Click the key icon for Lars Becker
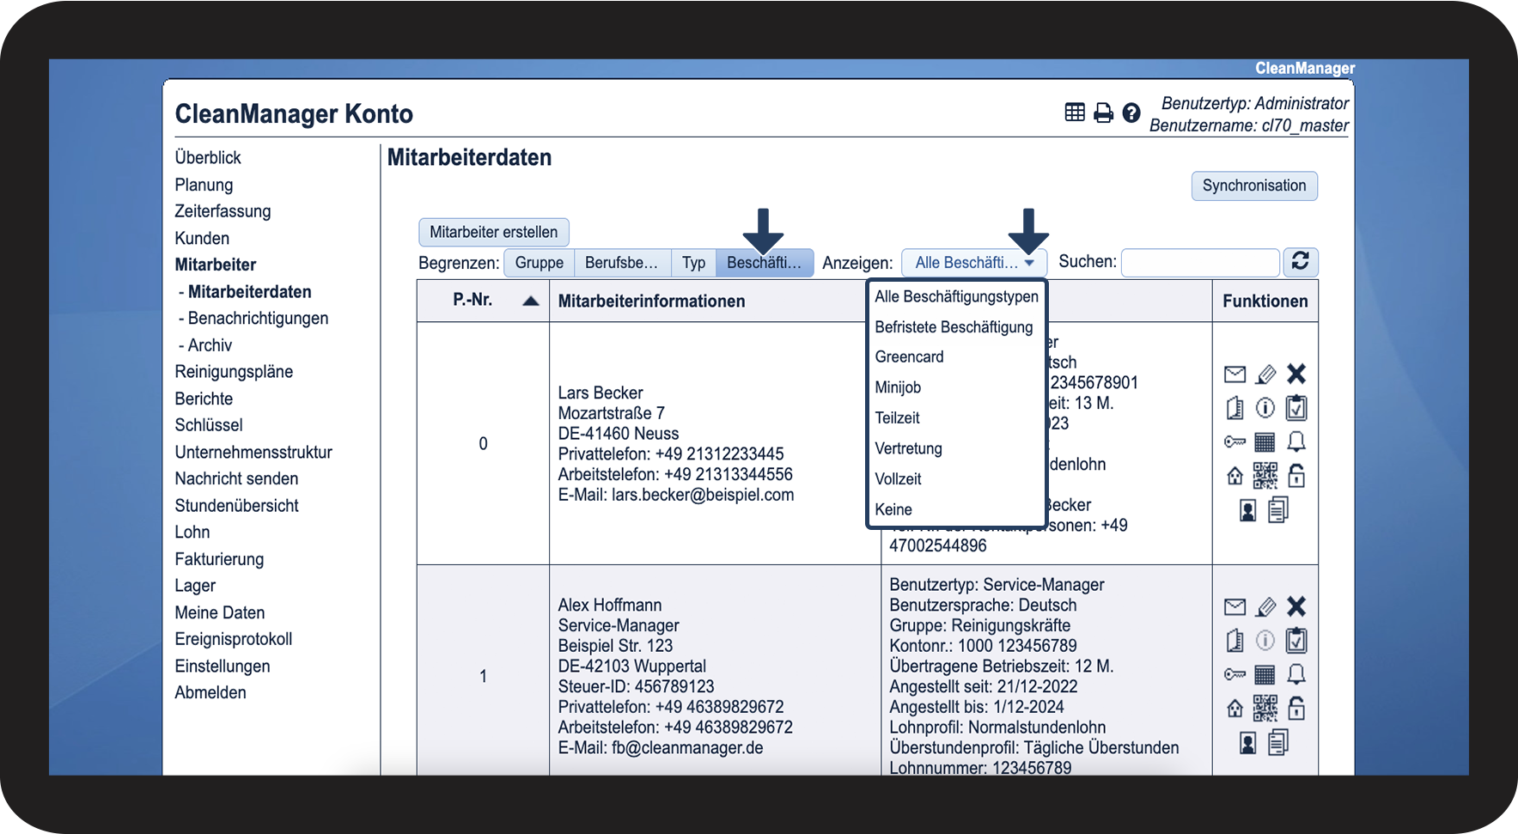The image size is (1518, 834). point(1235,442)
